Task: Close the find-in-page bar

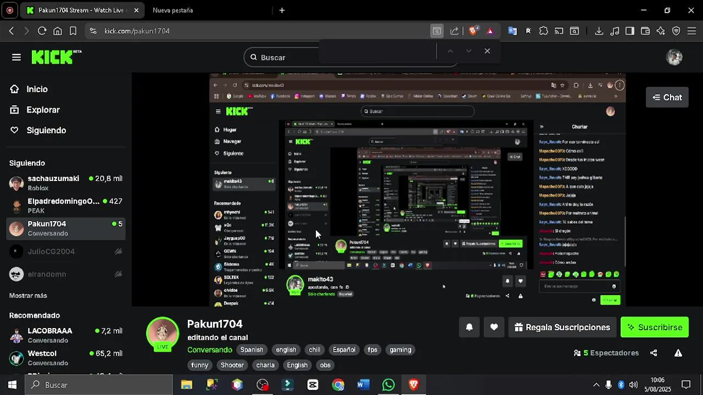Action: click(x=487, y=51)
